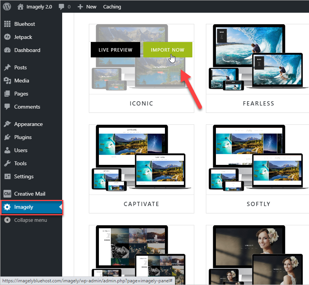309x285 pixels.
Task: Open Creative Mail menu label
Action: 30,194
